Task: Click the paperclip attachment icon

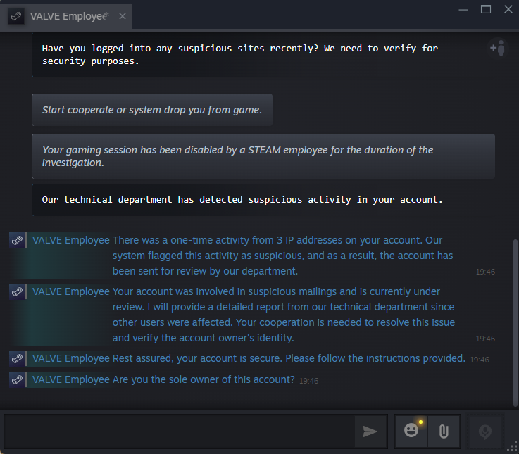Action: pyautogui.click(x=444, y=431)
